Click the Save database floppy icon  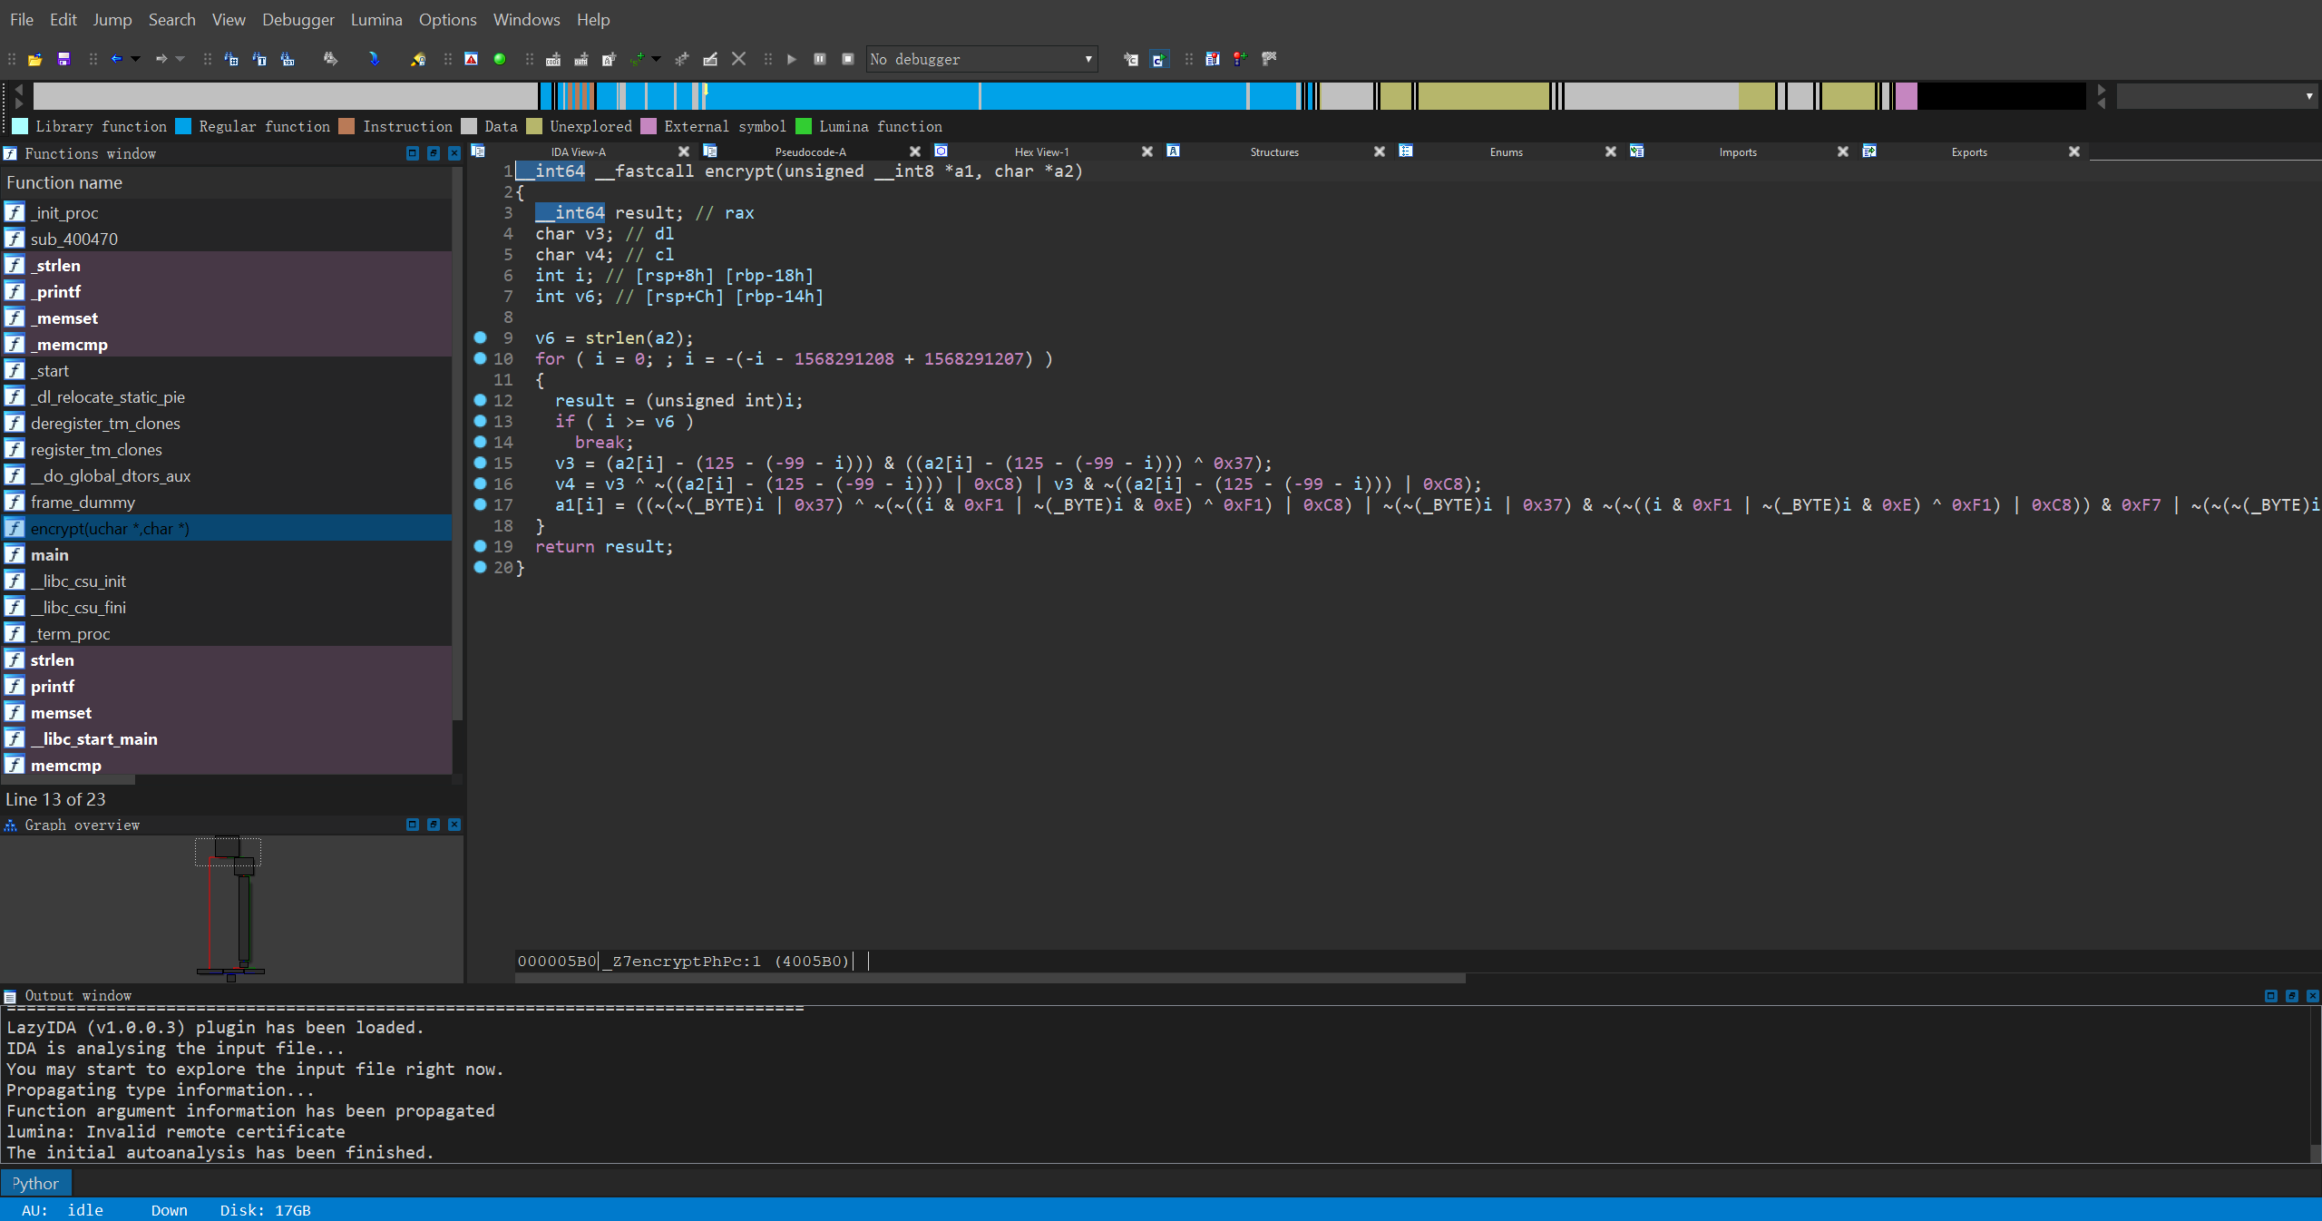click(63, 59)
